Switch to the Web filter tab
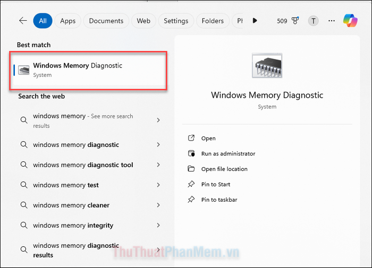The image size is (372, 268). point(143,21)
